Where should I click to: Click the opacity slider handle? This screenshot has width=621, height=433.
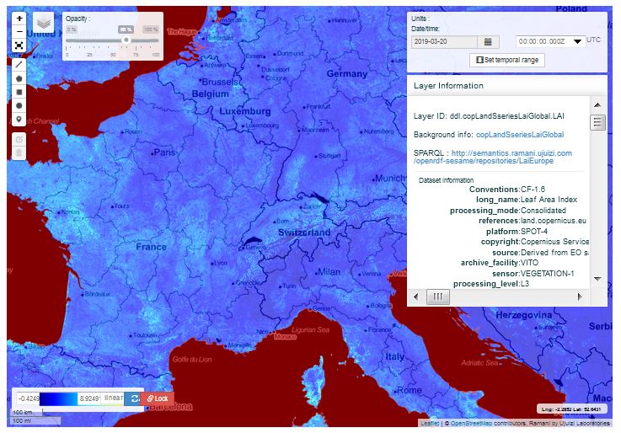(x=126, y=40)
